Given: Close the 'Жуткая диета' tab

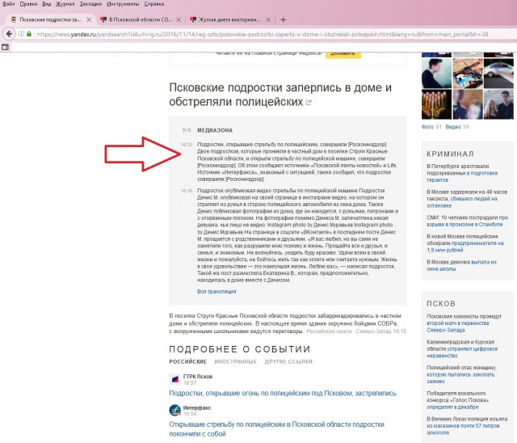Looking at the screenshot, I should pyautogui.click(x=268, y=19).
